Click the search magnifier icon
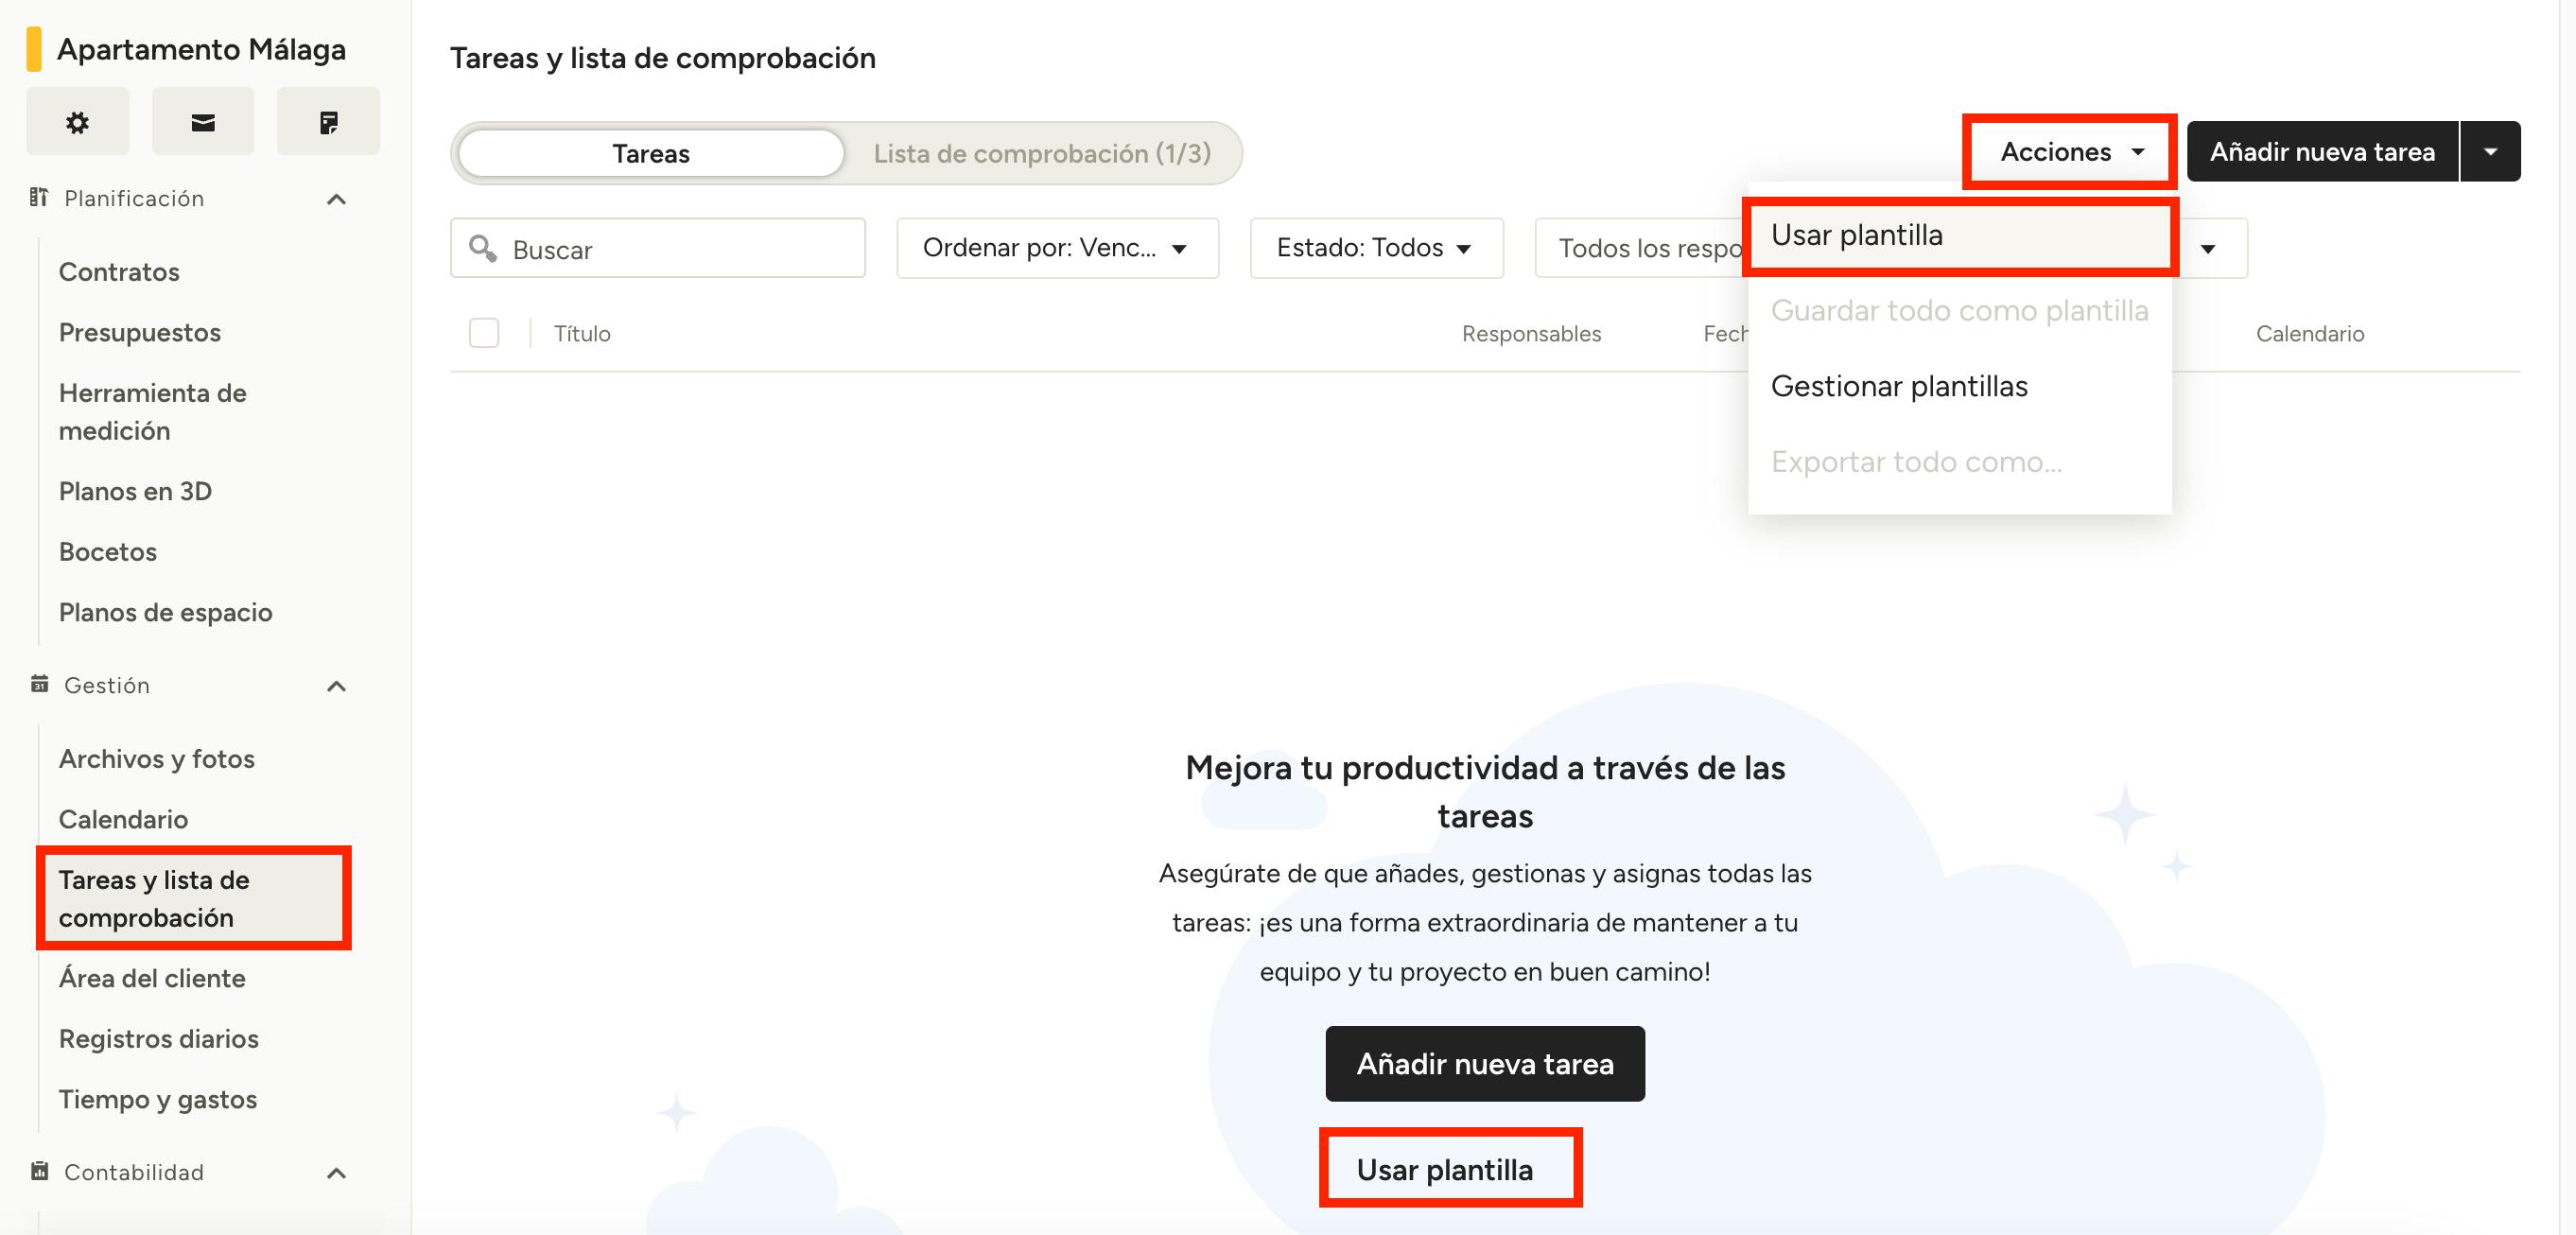 483,248
